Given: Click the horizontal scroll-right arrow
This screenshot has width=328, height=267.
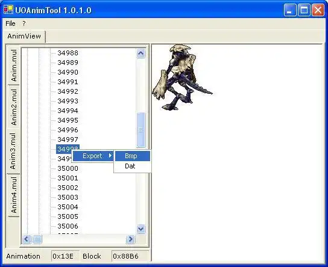Looking at the screenshot, I should coord(130,239).
